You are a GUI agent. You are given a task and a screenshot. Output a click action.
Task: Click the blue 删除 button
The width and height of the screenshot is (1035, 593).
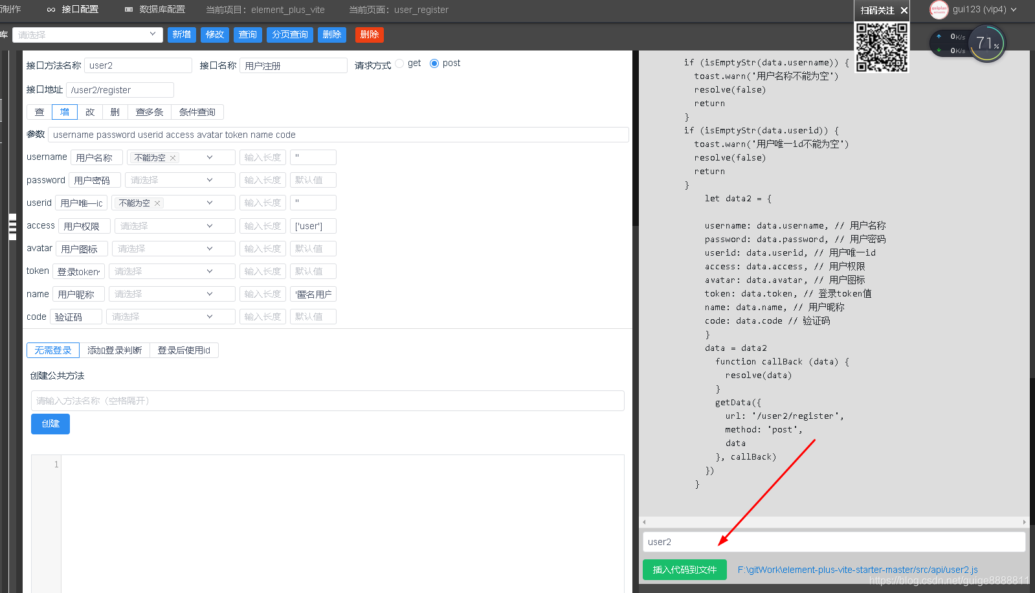332,35
